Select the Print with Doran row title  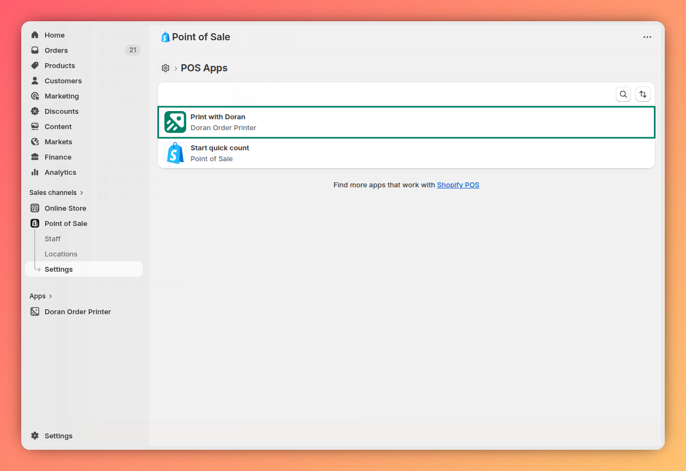(x=218, y=117)
